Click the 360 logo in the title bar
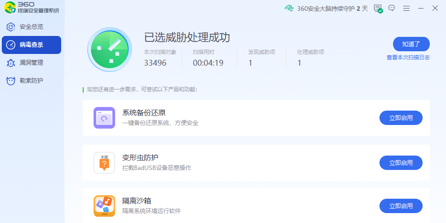Image resolution: width=446 pixels, height=223 pixels. pyautogui.click(x=10, y=8)
